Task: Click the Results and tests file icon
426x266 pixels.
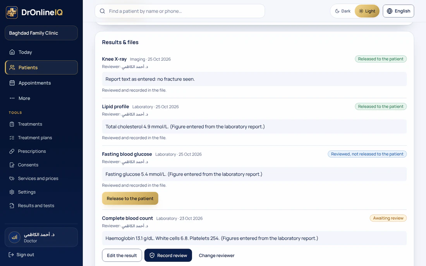Action: click(12, 206)
